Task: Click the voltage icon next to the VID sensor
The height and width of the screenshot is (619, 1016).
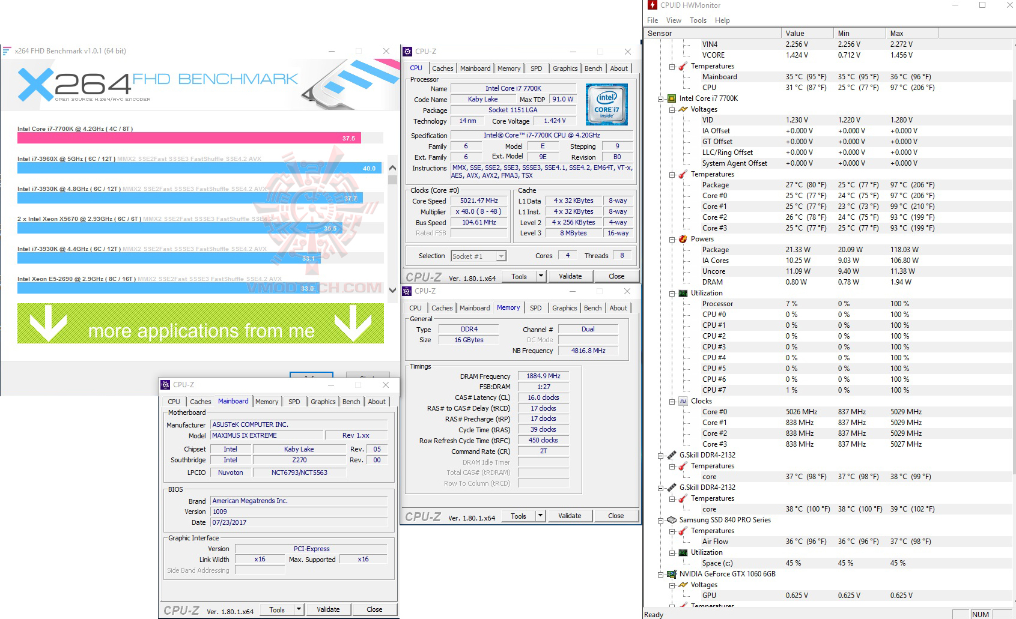Action: pyautogui.click(x=684, y=109)
